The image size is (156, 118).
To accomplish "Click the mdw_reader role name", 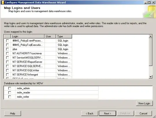I will [x=23, y=93].
